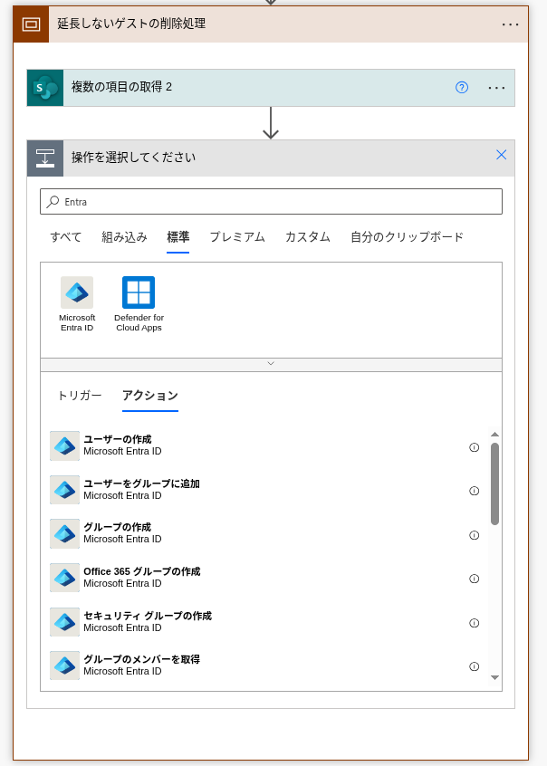This screenshot has height=766, width=547.
Task: Select the アクション tab
Action: click(x=150, y=395)
